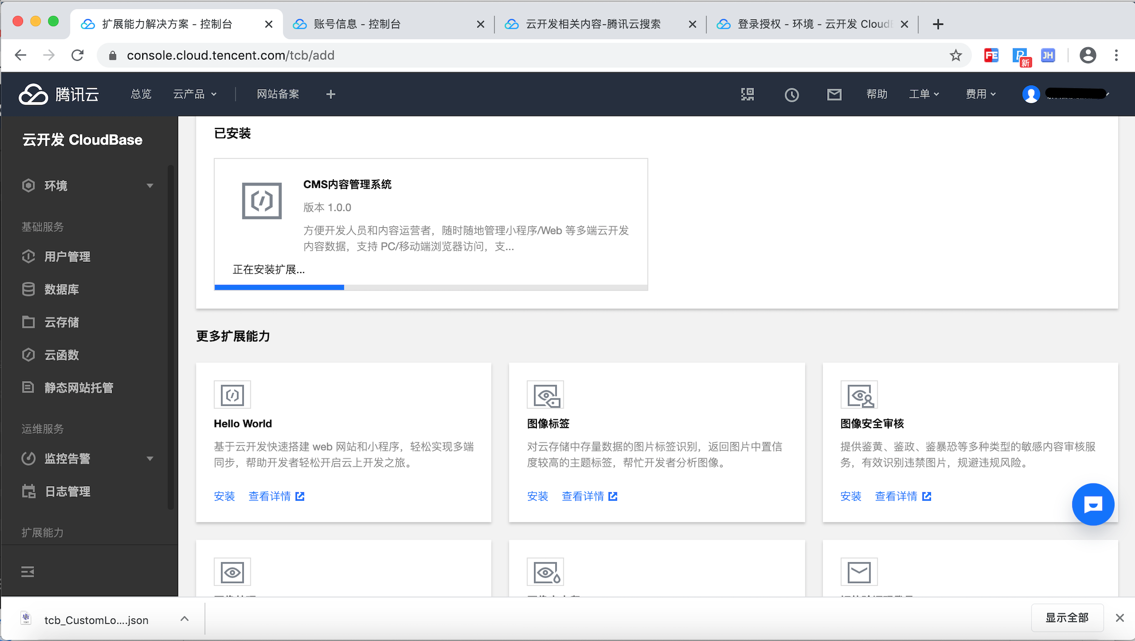Open the 费用 dropdown in header
Viewport: 1135px width, 641px height.
980,94
